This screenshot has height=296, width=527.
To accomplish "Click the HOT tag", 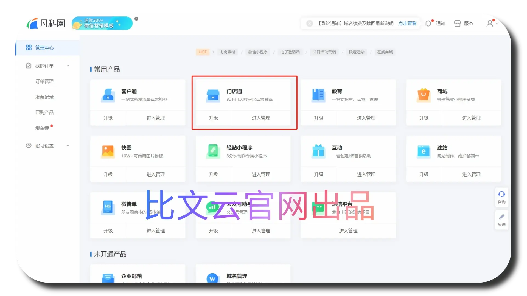I will coord(203,52).
